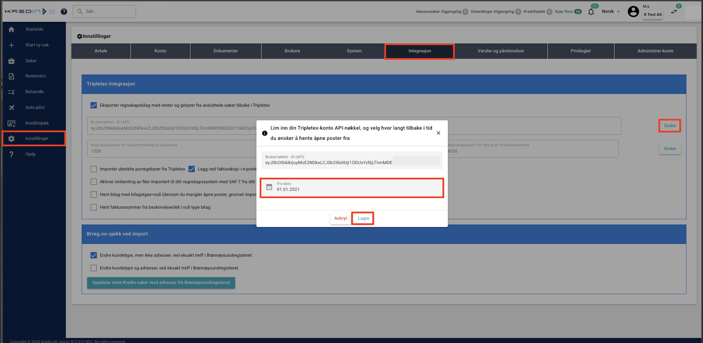The height and width of the screenshot is (343, 703).
Task: Enable Importer ubetalte purregebyrer checkbox
Action: tap(94, 169)
